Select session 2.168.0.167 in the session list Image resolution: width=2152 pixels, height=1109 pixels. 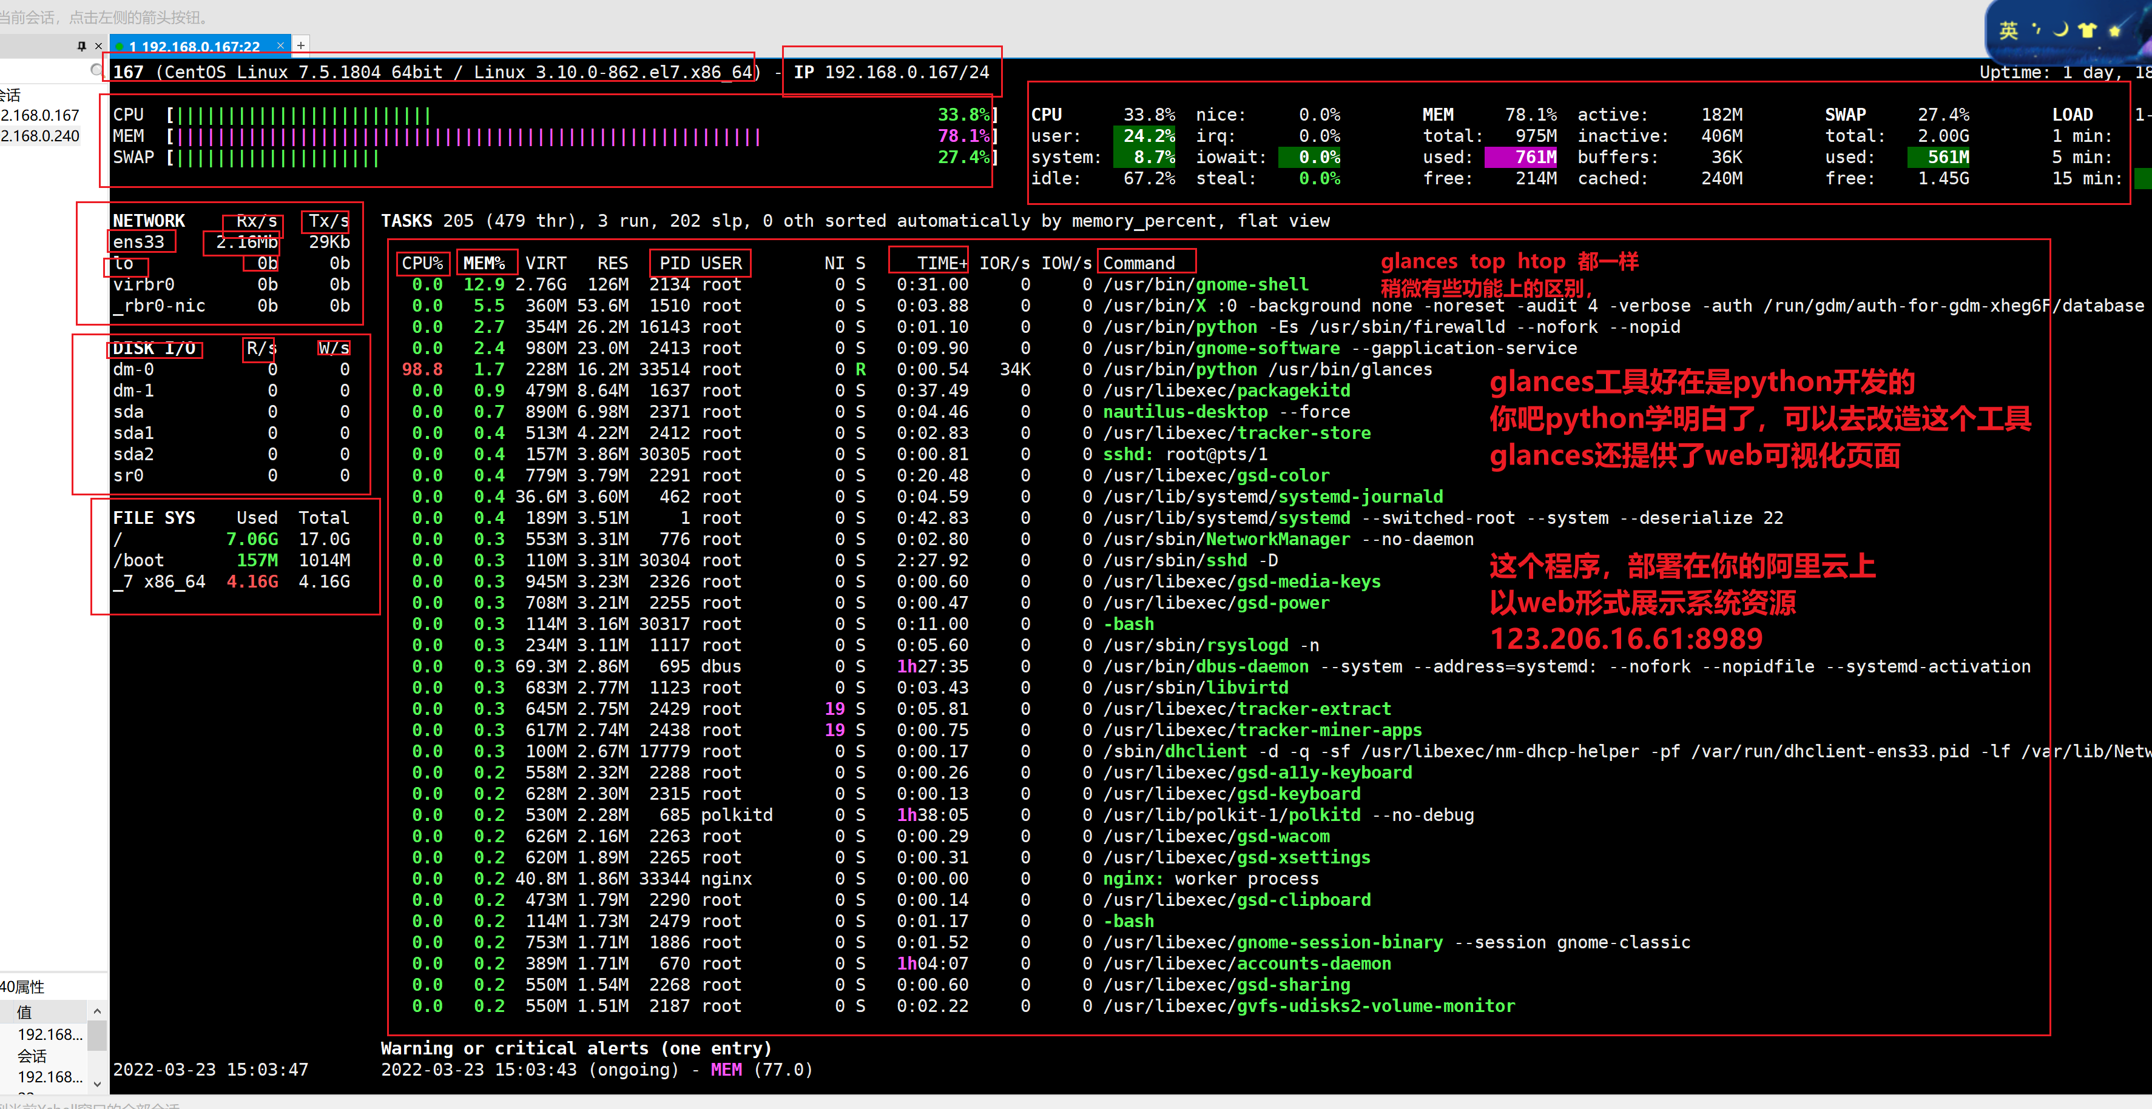pos(40,115)
